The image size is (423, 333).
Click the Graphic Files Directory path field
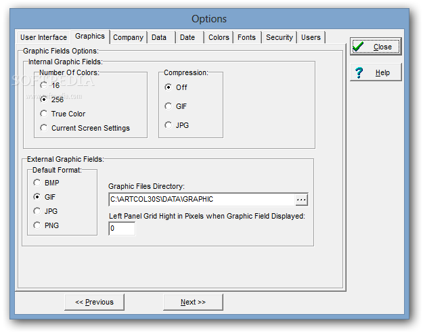(202, 200)
